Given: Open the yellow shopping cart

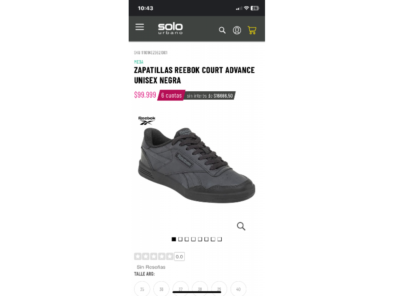Looking at the screenshot, I should click(x=252, y=30).
